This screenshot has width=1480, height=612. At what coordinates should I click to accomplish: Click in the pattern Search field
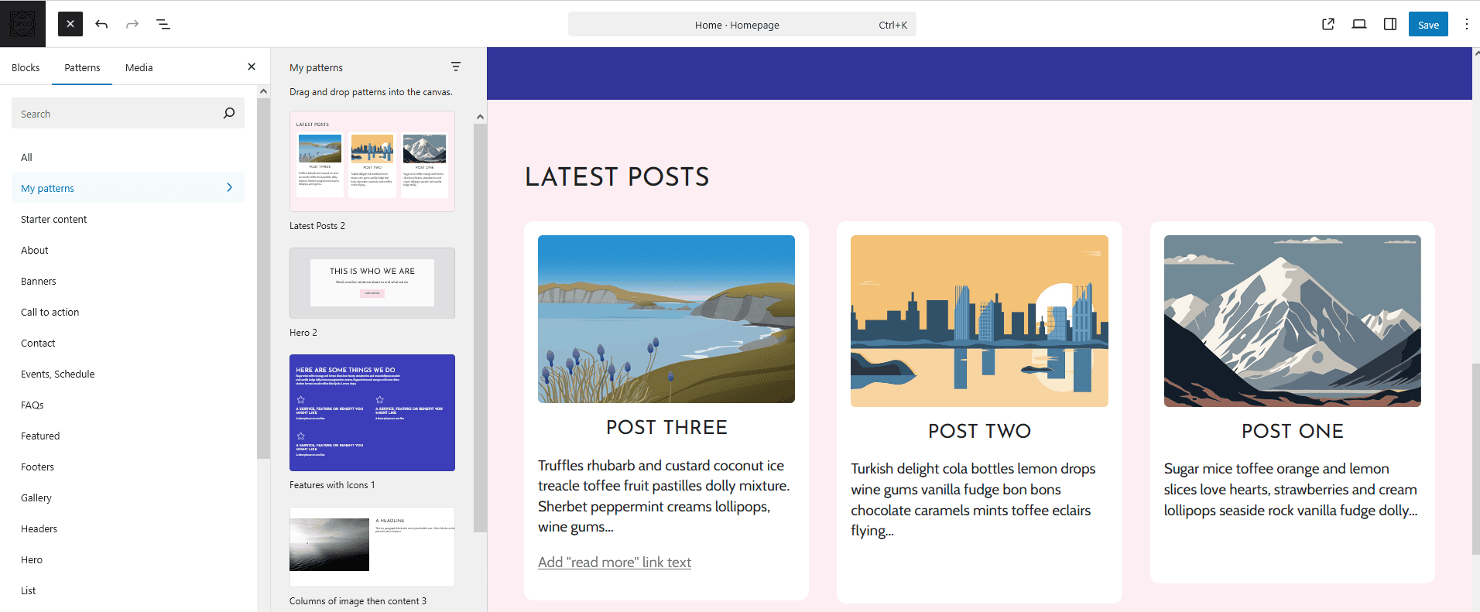[116, 114]
